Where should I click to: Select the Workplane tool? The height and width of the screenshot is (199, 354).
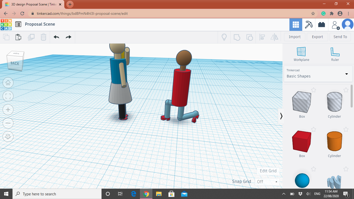301,54
